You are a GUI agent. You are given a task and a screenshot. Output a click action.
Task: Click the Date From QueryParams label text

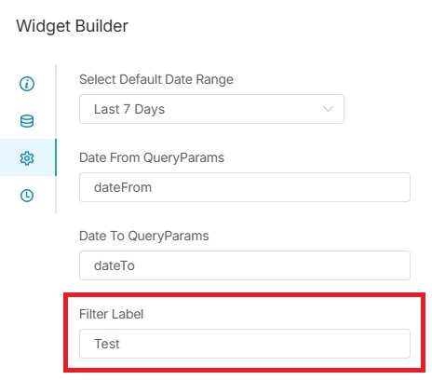click(152, 157)
